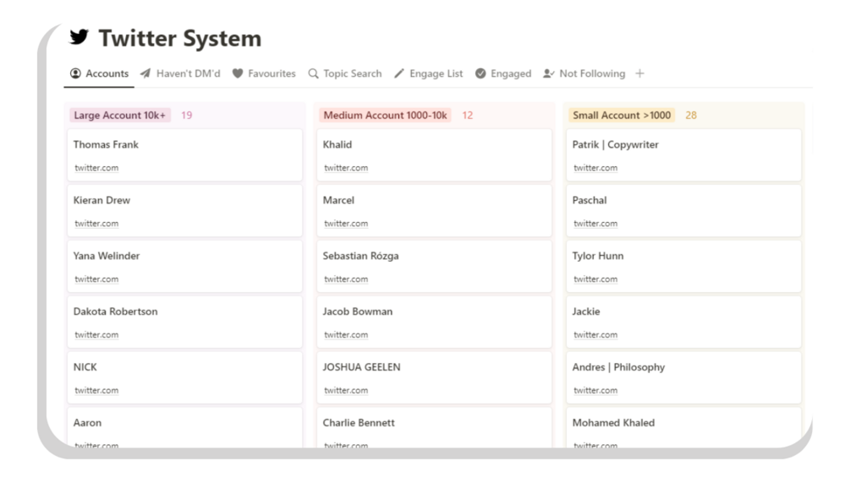Follow twitter.com link under Andres | Philosophy
This screenshot has height=477, width=850.
click(x=595, y=391)
